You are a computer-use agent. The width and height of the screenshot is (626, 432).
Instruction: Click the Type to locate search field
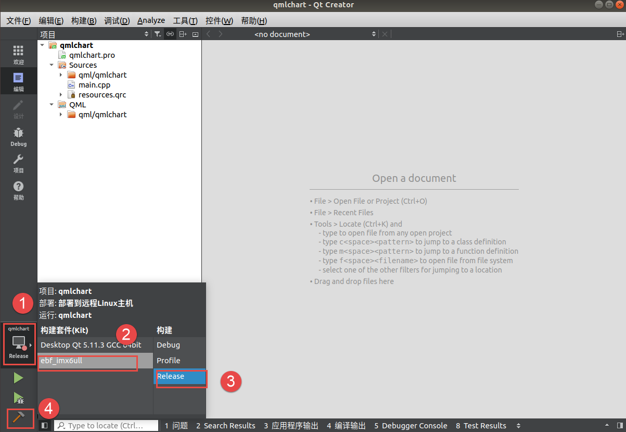tap(106, 426)
